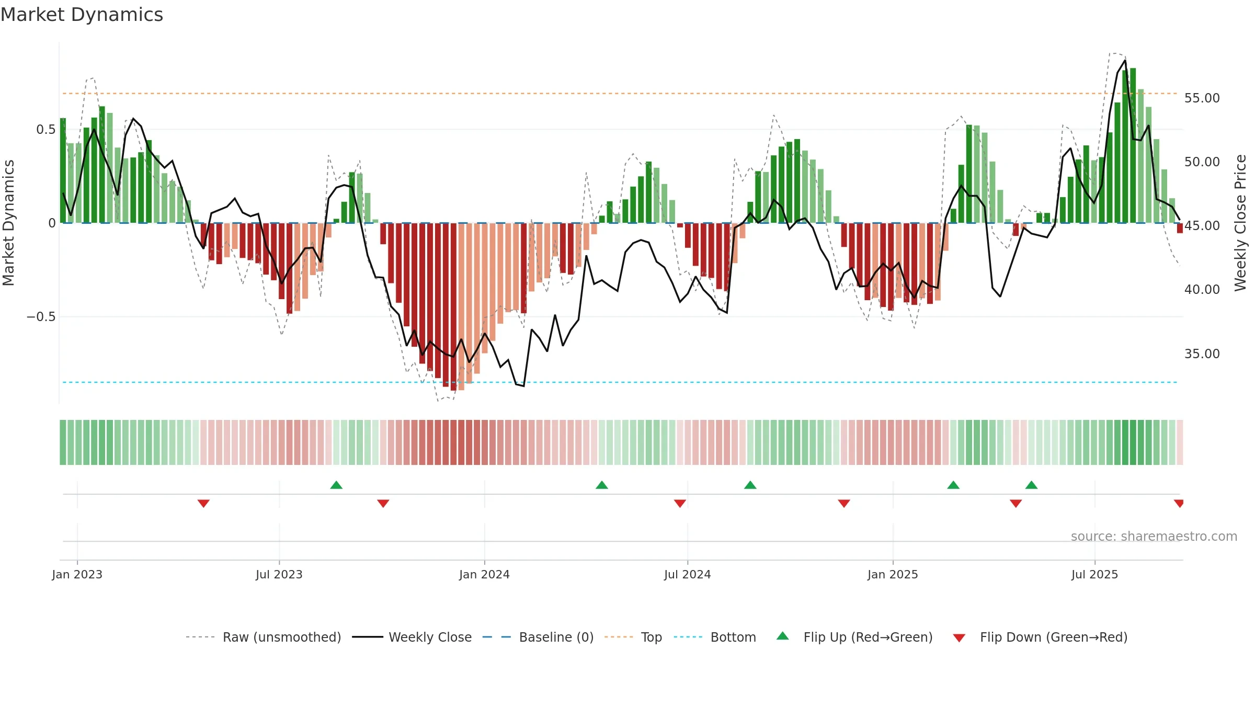Click the Jul 2023 x-axis tick label

tap(279, 574)
